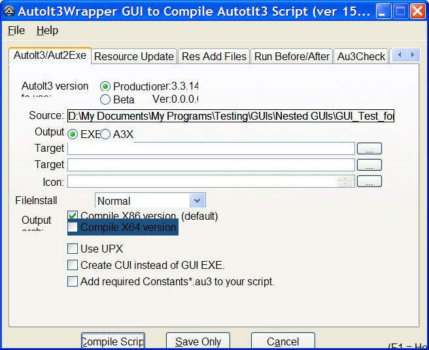The image size is (429, 350).
Task: Click the Icon path field
Action: [203, 181]
